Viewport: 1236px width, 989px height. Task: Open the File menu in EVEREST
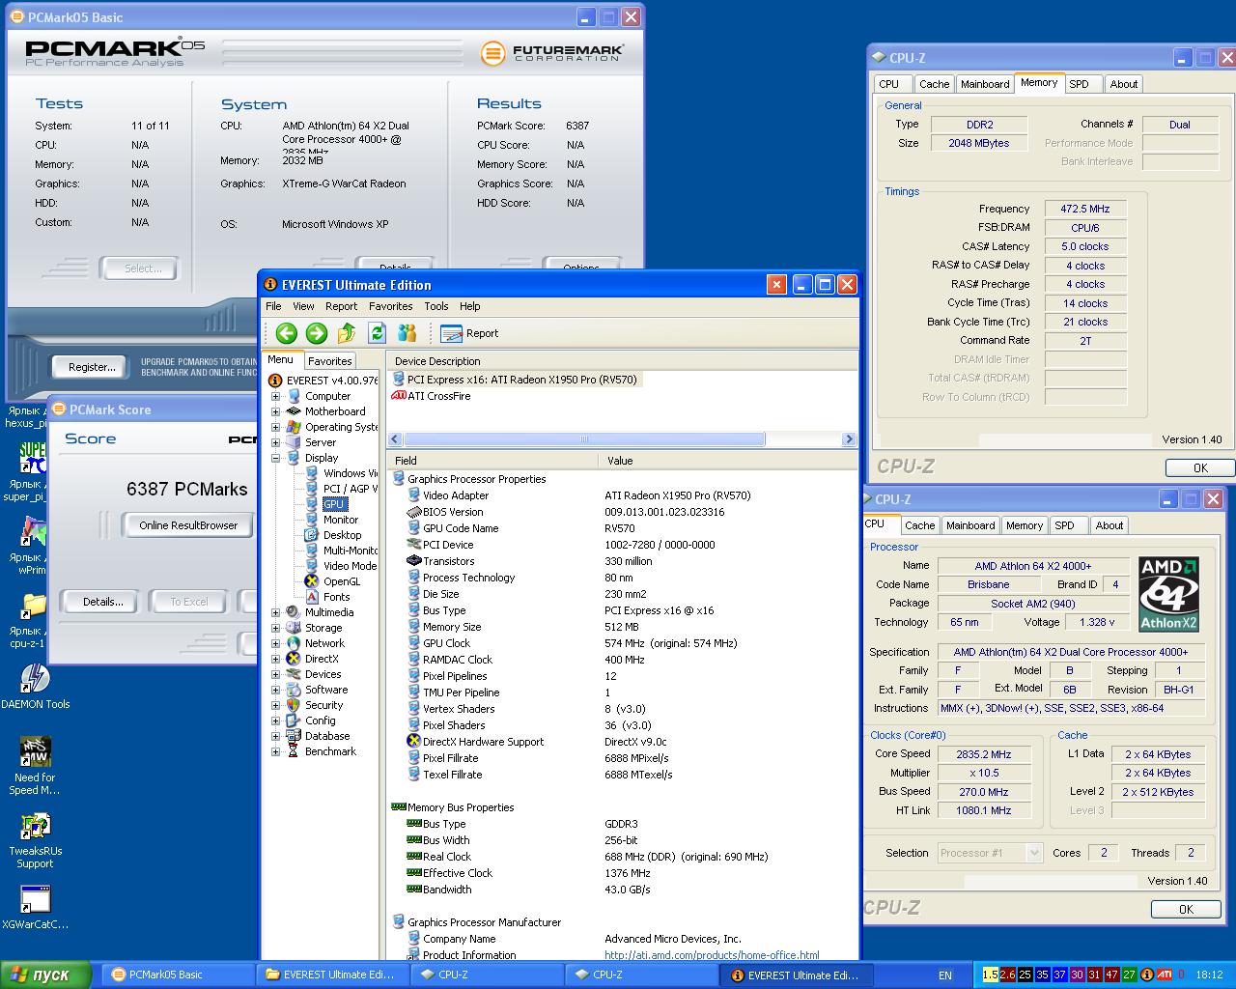tap(274, 306)
